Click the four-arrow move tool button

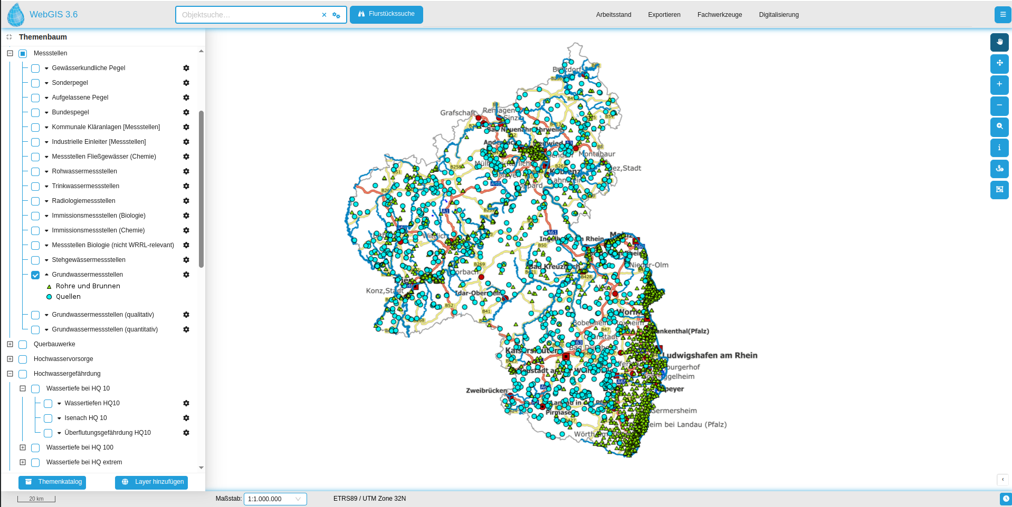tap(999, 63)
